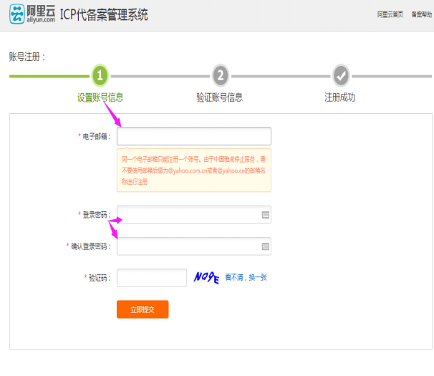Click the step 3 checkmark circle icon

tap(341, 74)
